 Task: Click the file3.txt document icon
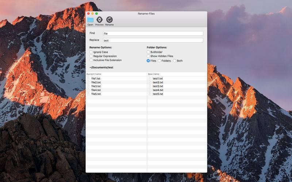coord(89,86)
